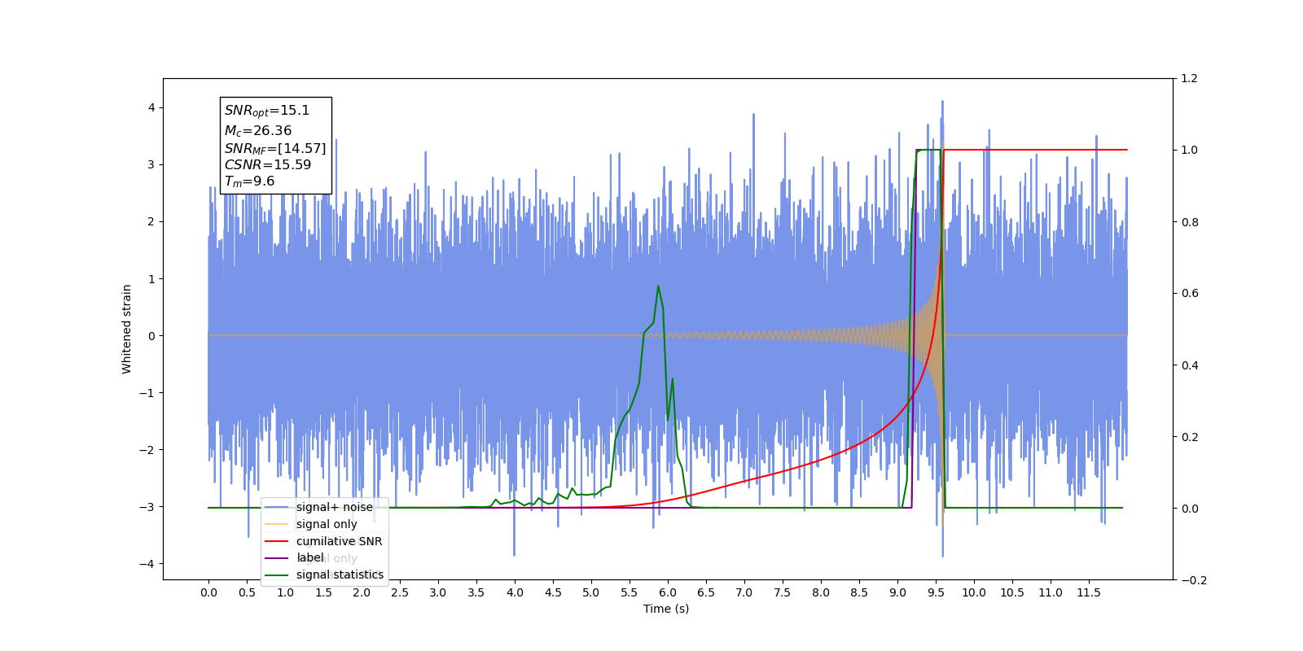Image resolution: width=1303 pixels, height=651 pixels.
Task: Click the 0 tick on the strain axis
Action: [151, 335]
